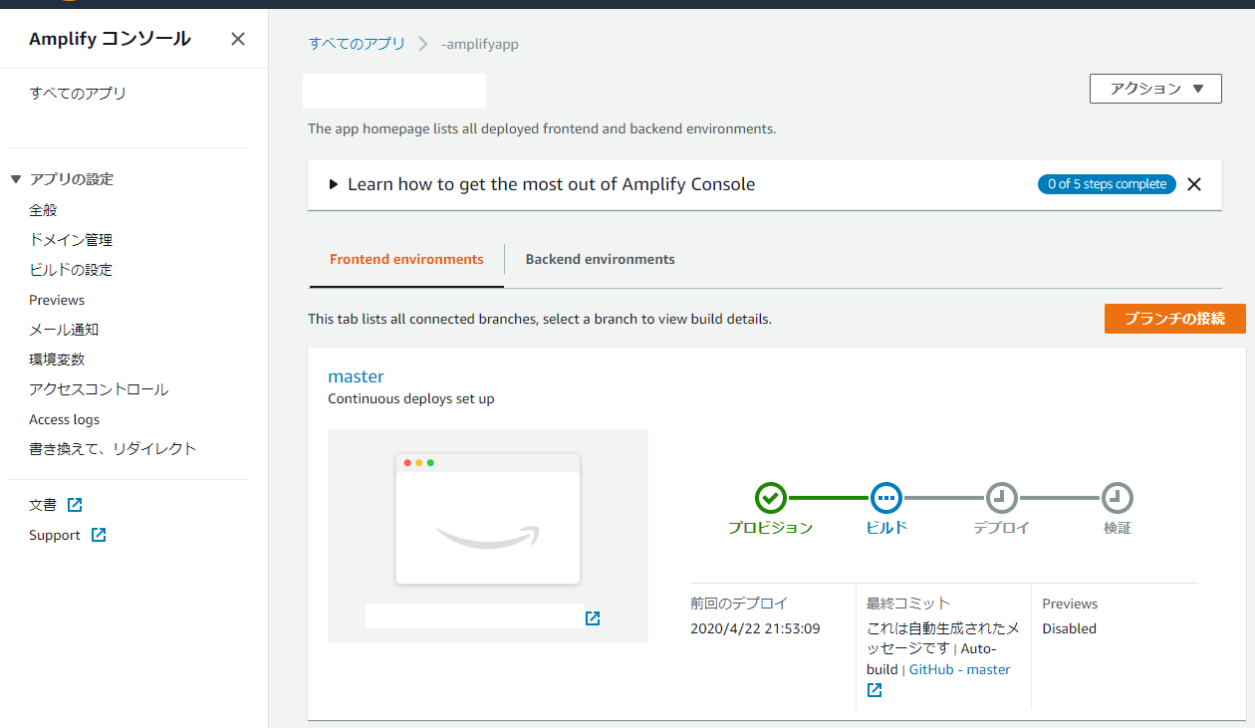Open Support link in the sidebar
The width and height of the screenshot is (1255, 728).
(55, 535)
